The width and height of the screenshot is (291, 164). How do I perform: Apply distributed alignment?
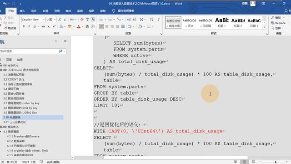(x=123, y=26)
